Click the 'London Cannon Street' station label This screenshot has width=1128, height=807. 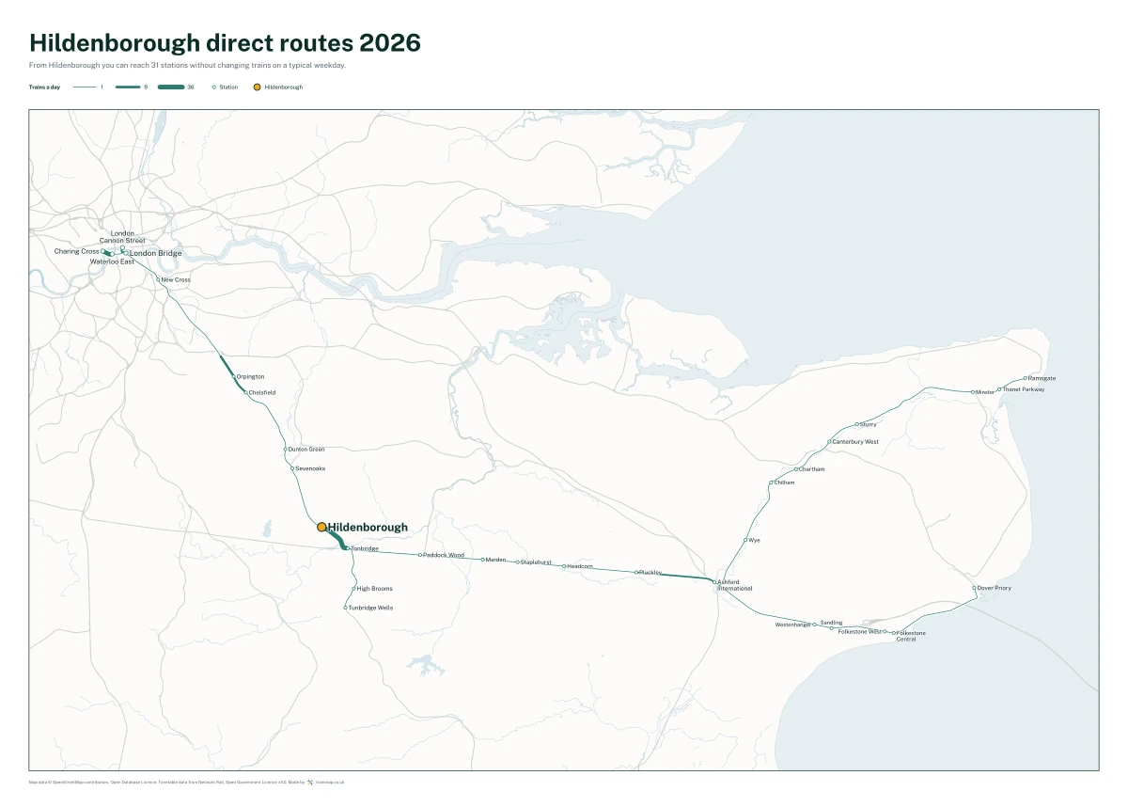point(122,237)
